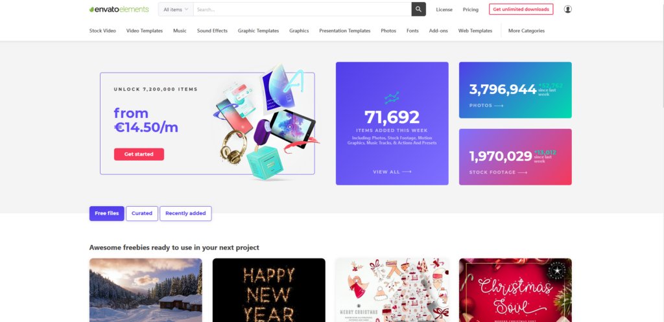Open Add-ons category
This screenshot has height=322, width=664.
[x=438, y=30]
